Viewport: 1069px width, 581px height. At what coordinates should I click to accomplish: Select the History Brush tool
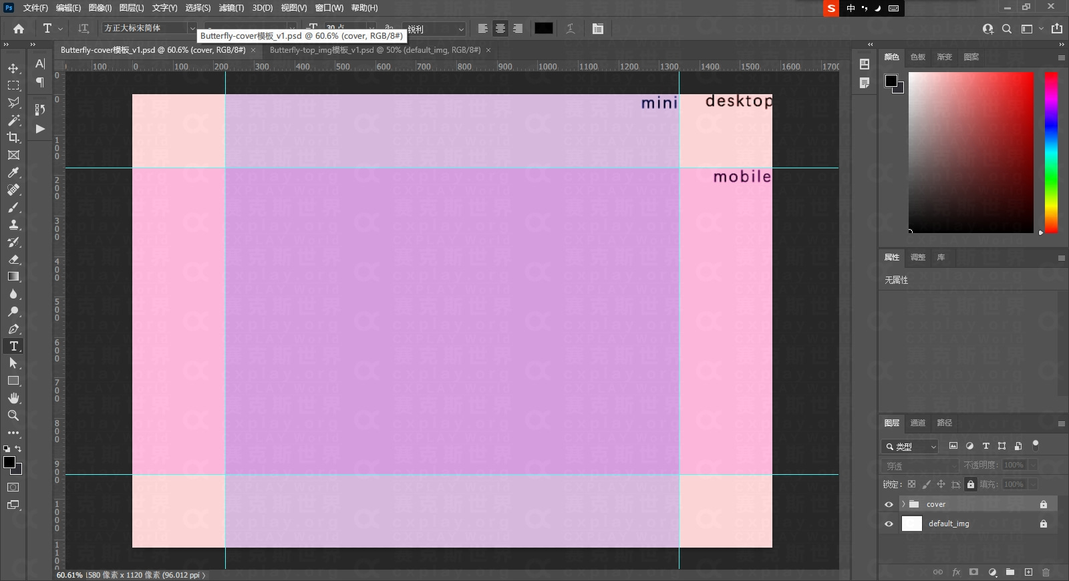tap(13, 242)
